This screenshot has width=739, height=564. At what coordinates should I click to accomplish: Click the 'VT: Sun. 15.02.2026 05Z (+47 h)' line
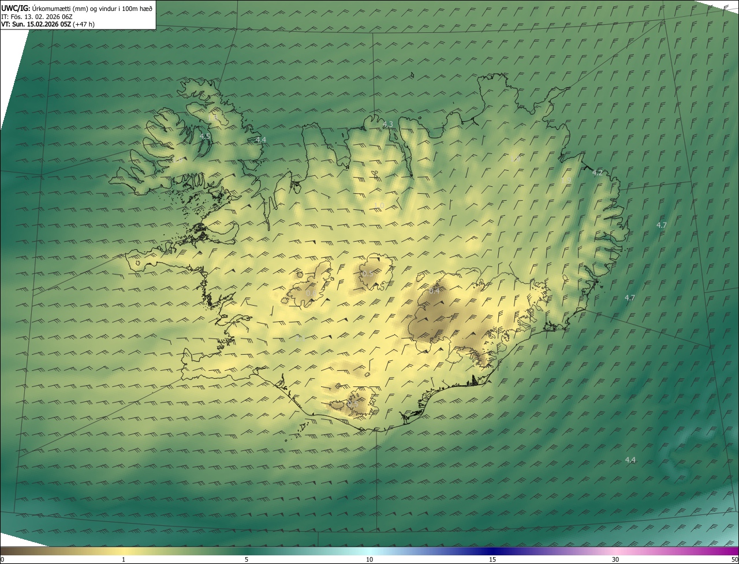coord(48,24)
